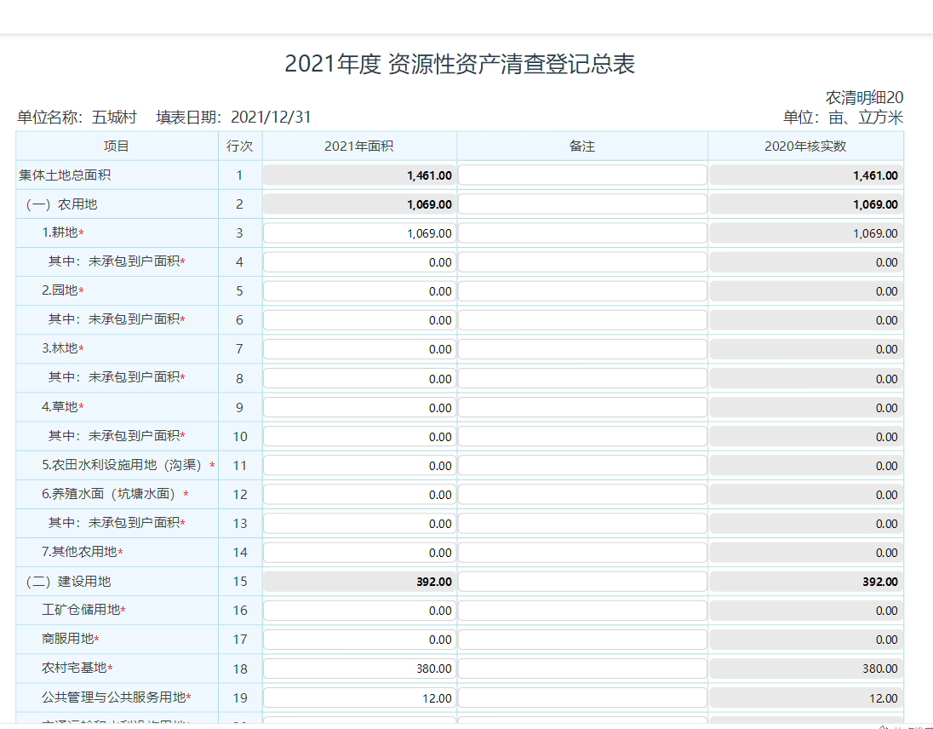Click the 农清明细20 label
The width and height of the screenshot is (933, 729).
click(864, 98)
